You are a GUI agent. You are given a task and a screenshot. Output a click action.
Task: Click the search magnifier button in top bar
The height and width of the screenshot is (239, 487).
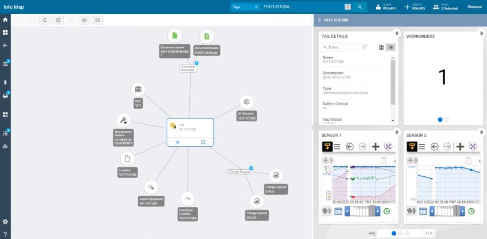(360, 7)
